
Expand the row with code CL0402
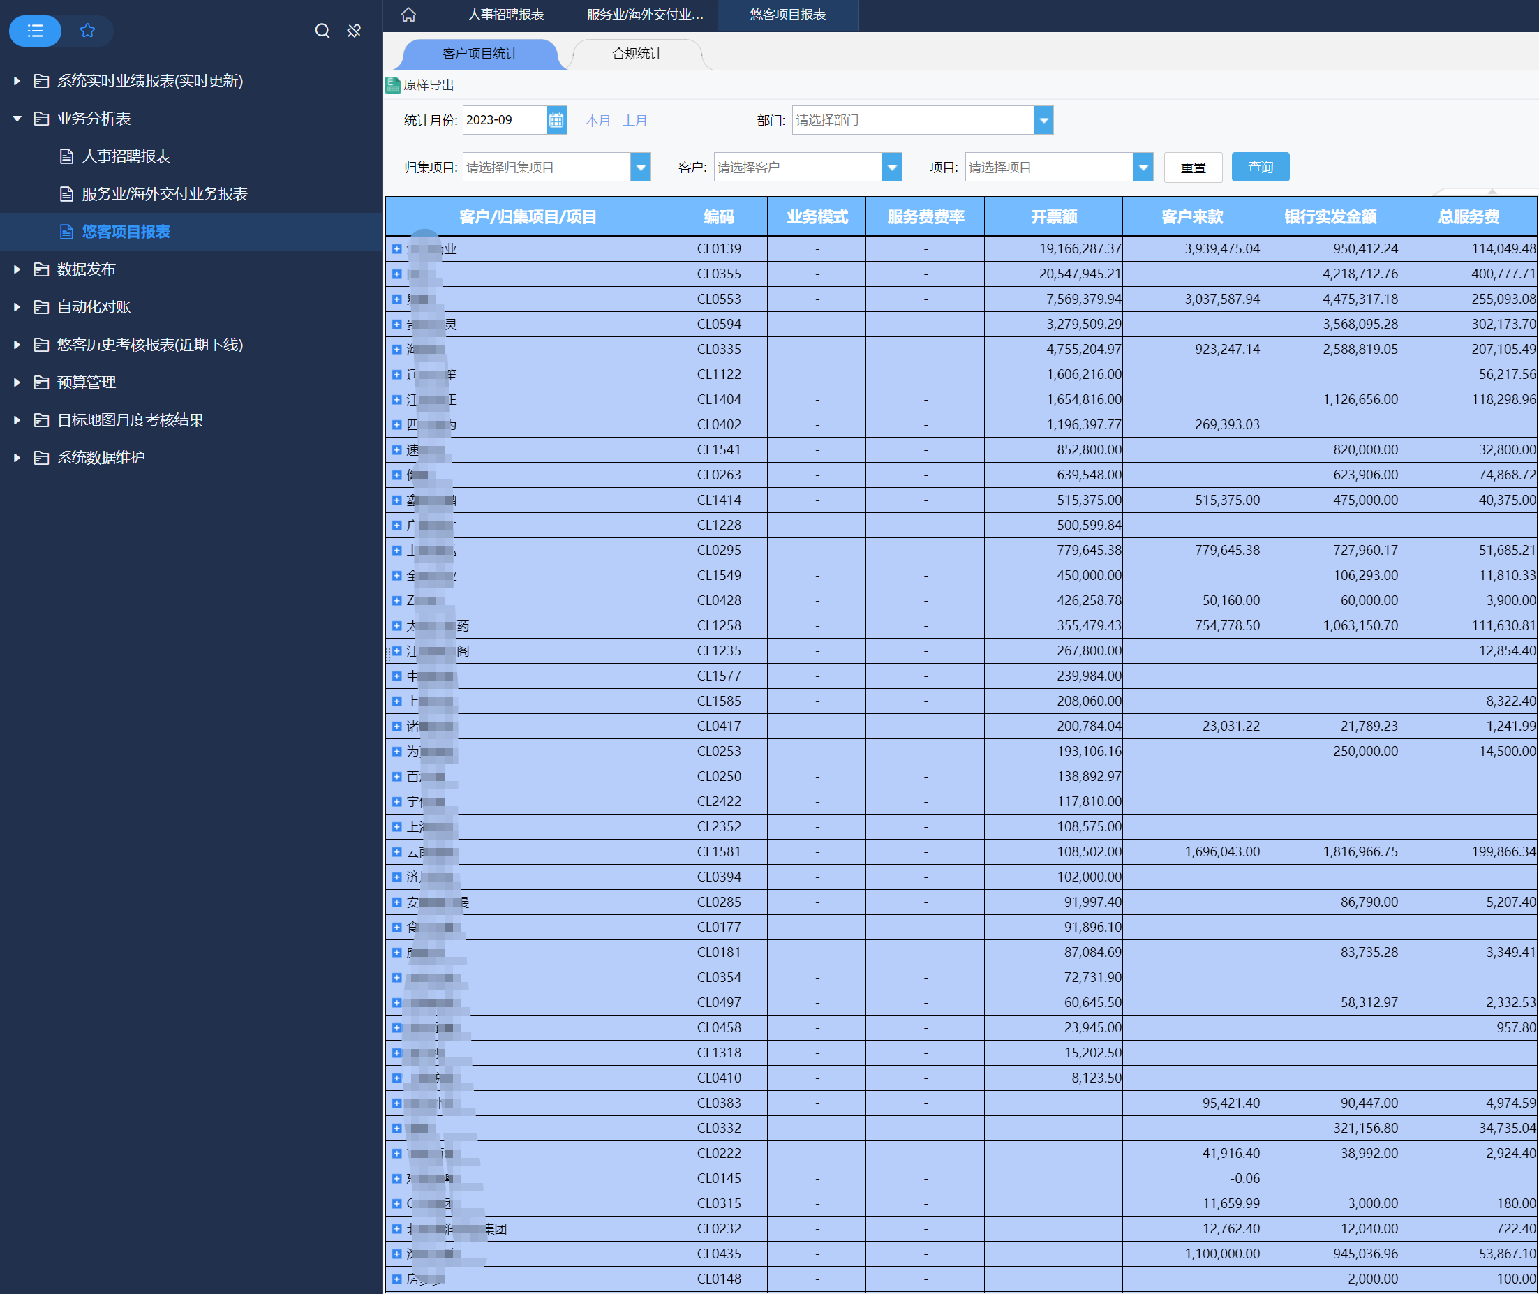point(397,425)
